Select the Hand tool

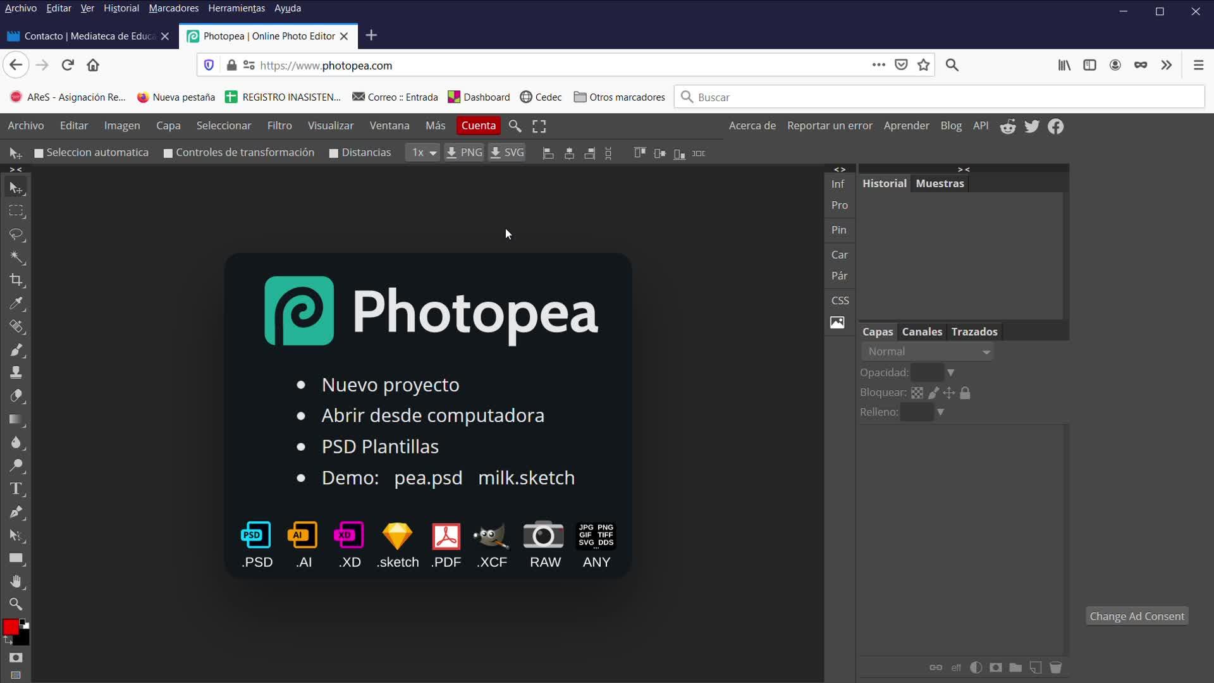[x=16, y=581]
